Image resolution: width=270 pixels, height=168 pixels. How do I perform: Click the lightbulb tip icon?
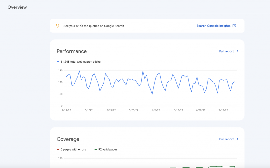[57, 26]
